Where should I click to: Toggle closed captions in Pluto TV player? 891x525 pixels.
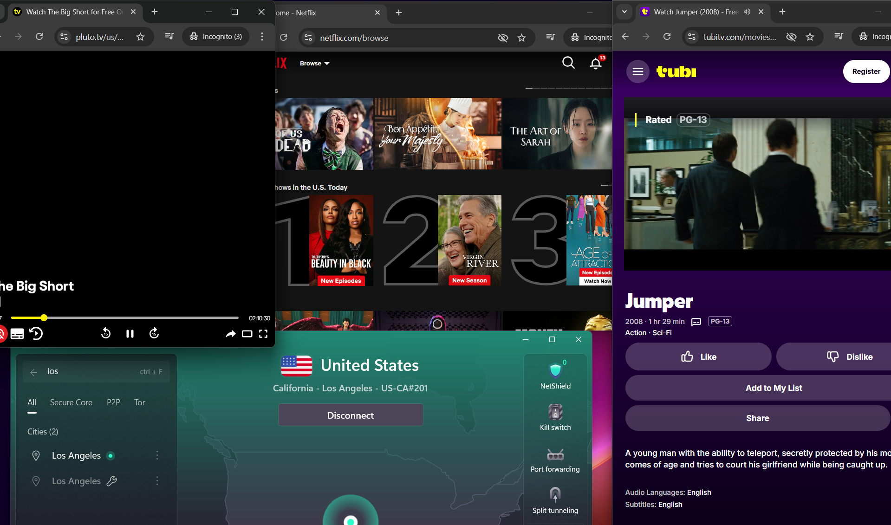point(17,334)
